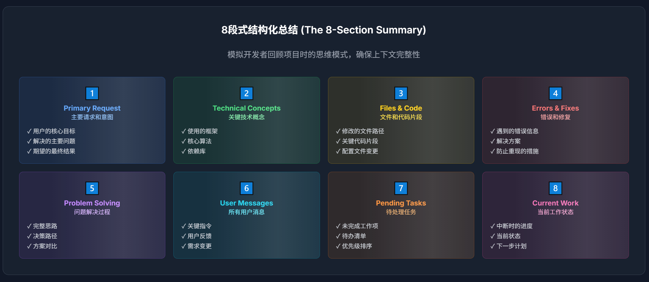Click the number 3 badge icon
The image size is (649, 282).
[x=401, y=93]
